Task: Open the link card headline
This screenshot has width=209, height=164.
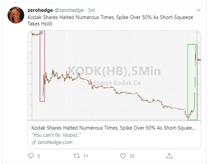Action: pyautogui.click(x=113, y=127)
